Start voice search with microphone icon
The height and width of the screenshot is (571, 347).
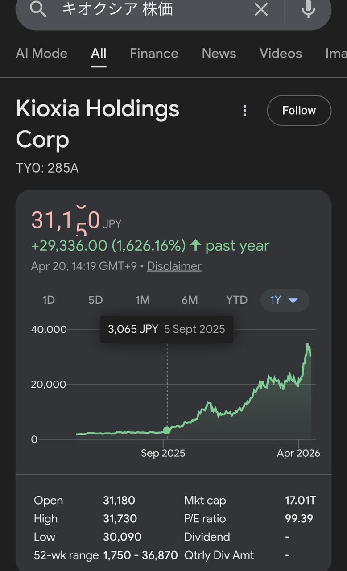tap(308, 9)
